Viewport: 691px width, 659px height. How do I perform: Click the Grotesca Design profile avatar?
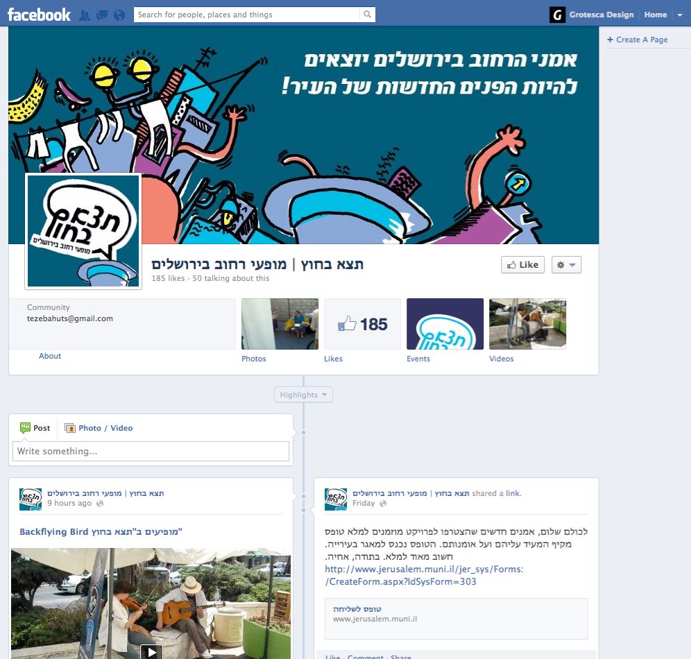point(558,15)
